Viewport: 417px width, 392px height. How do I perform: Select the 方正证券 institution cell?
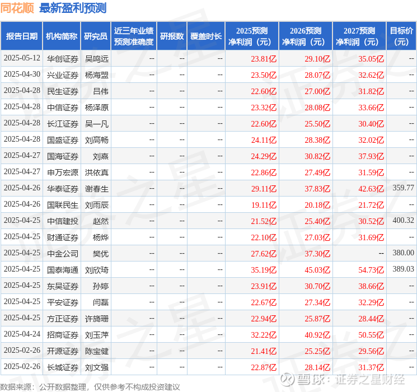[63, 319]
